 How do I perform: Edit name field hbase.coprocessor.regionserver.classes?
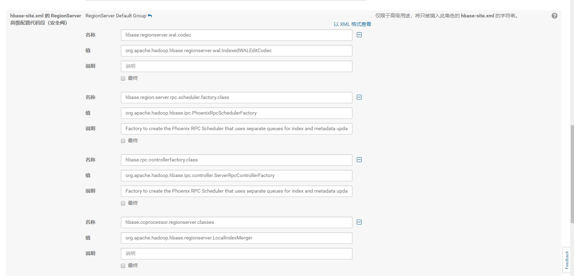pyautogui.click(x=236, y=222)
